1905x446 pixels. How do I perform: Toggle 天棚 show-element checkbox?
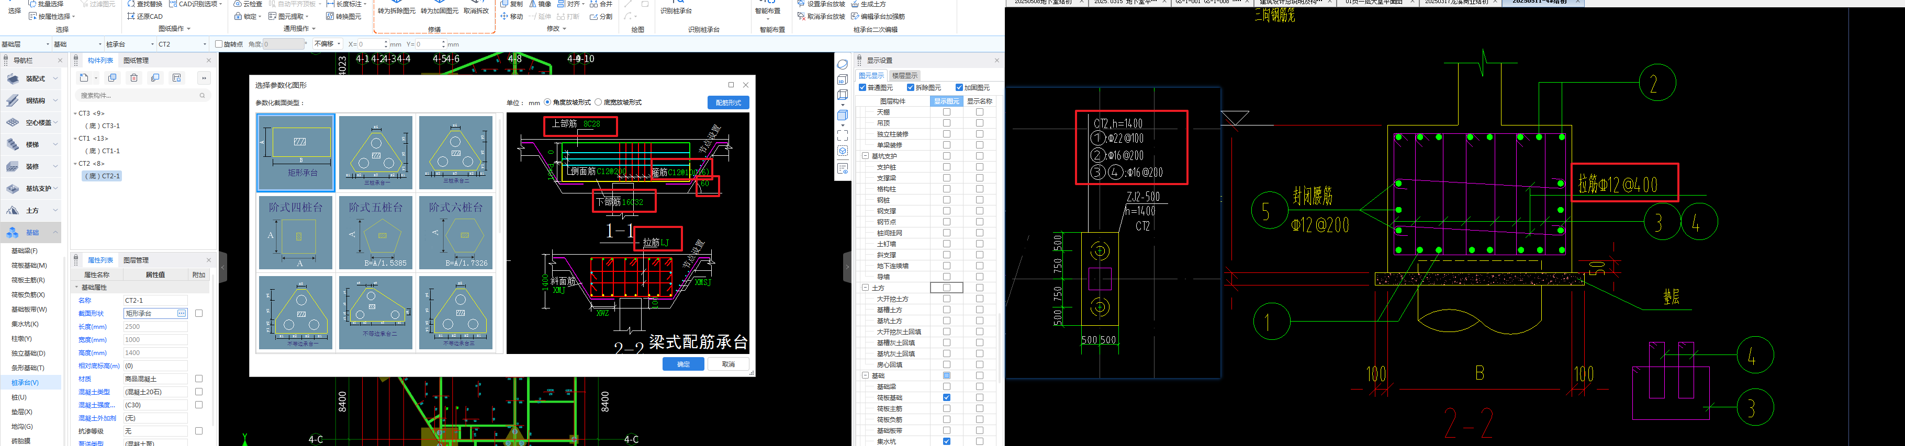click(x=947, y=112)
